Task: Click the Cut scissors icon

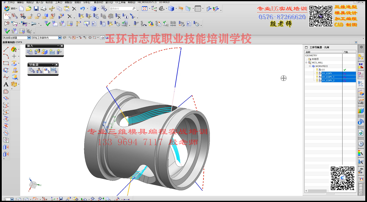Action: point(52,9)
